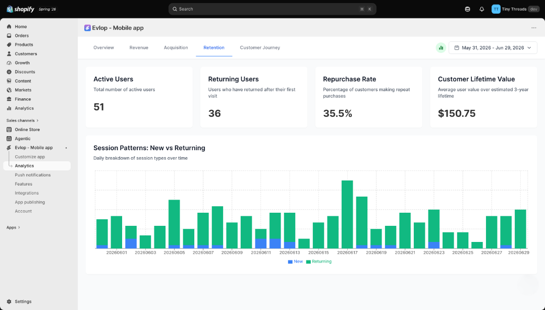
Task: Click the Returning Users value 36
Action: pyautogui.click(x=214, y=113)
